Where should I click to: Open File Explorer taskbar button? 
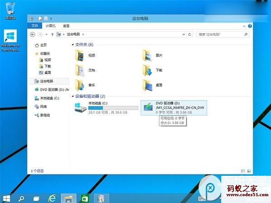click(68, 198)
